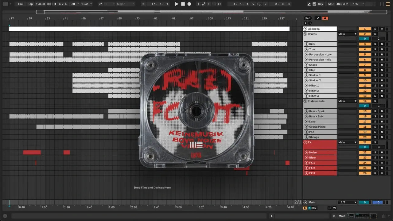The image size is (393, 221).
Task: Open metronome settings dropdown arrow
Action: click(78, 4)
